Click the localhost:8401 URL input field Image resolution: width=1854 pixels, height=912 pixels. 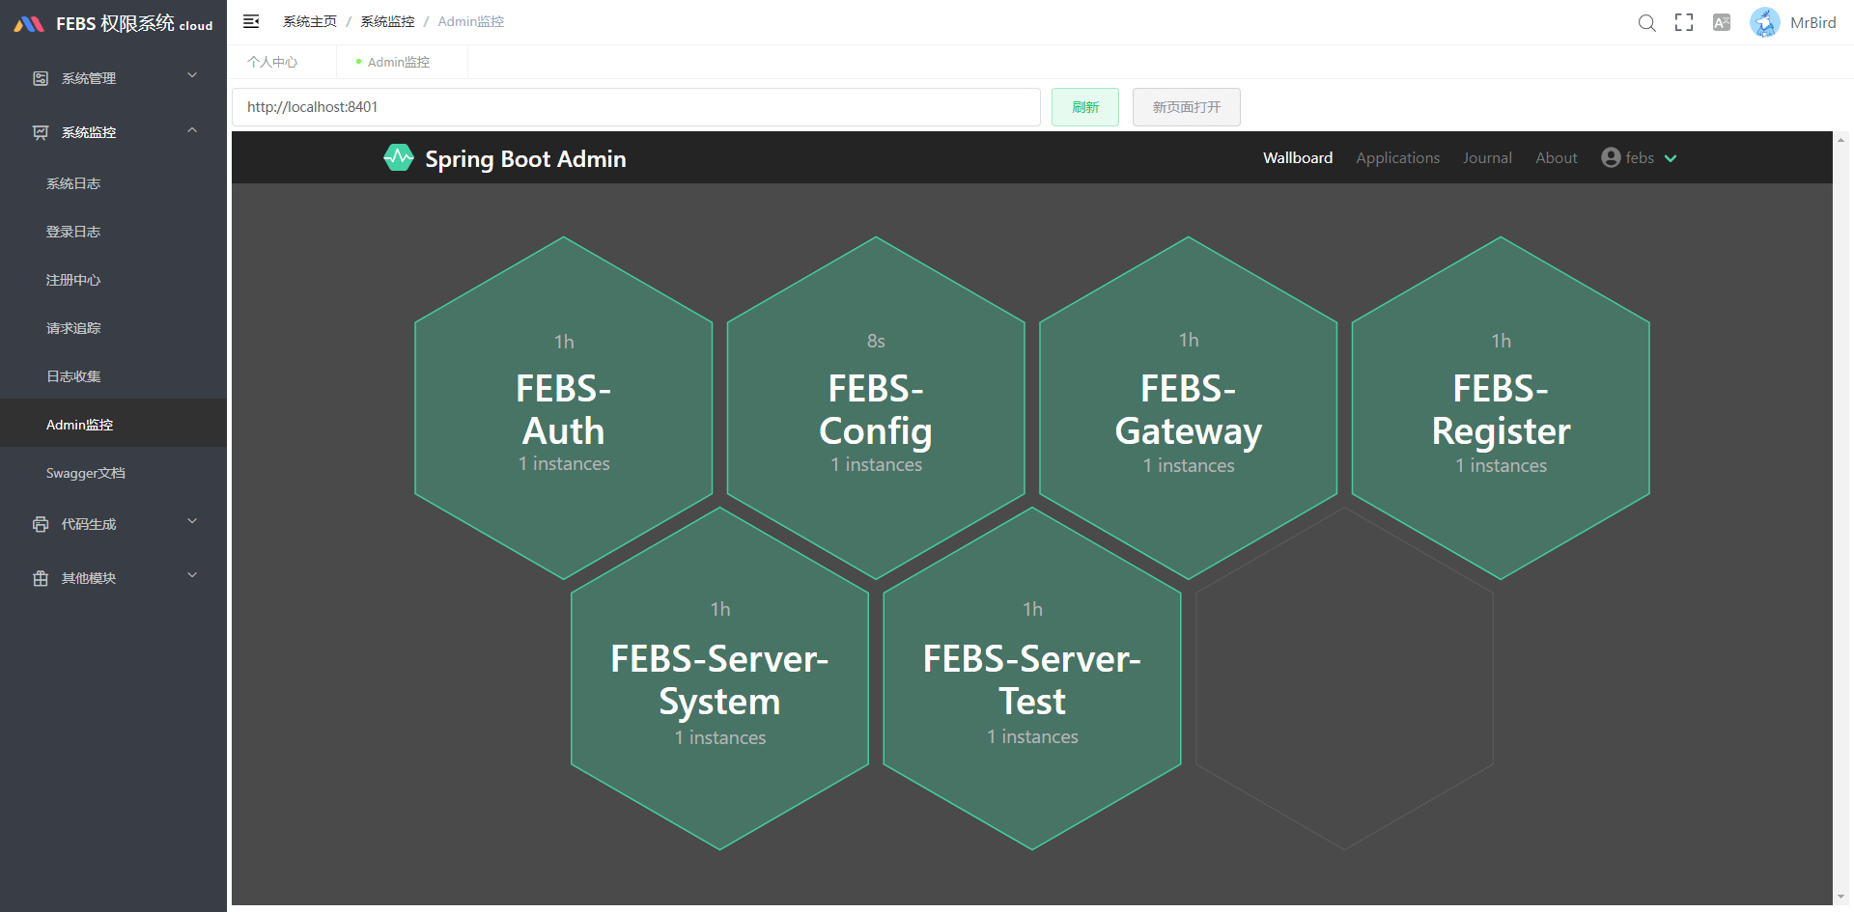636,107
